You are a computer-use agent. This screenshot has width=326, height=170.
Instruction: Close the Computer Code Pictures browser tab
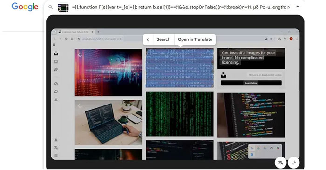(x=92, y=32)
